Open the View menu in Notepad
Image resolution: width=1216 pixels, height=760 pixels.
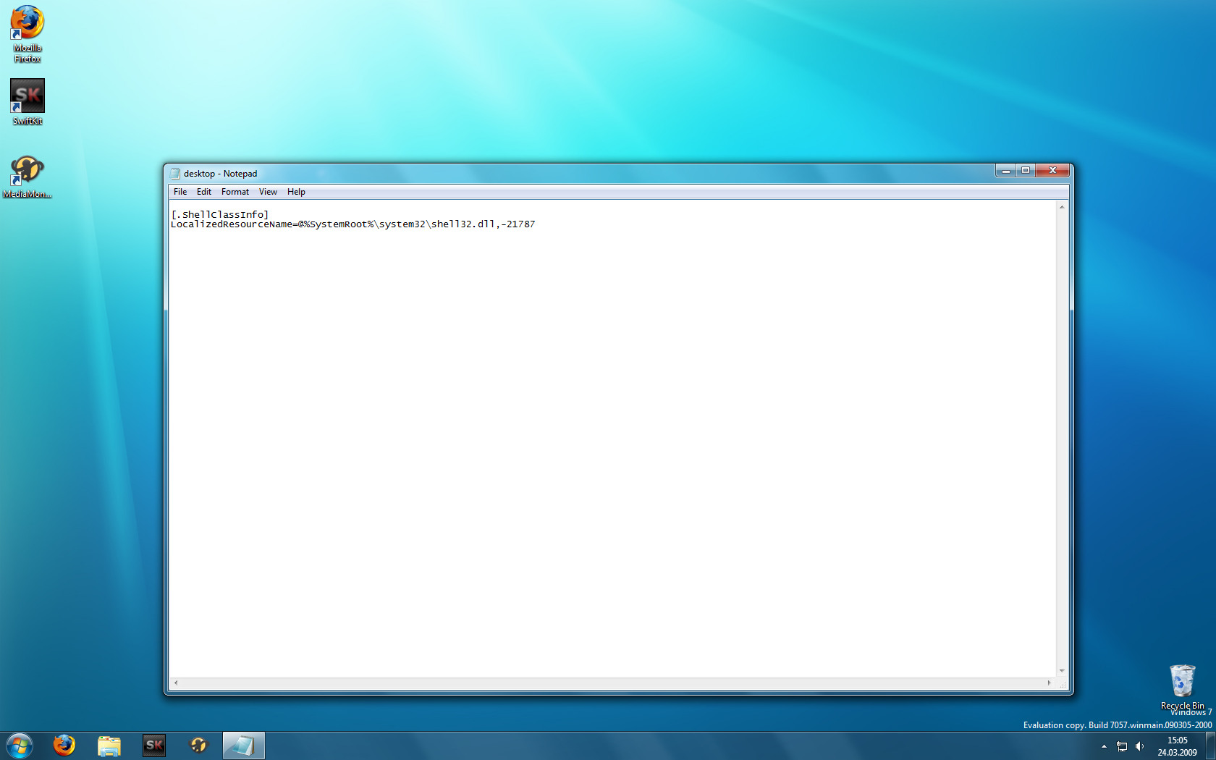(268, 192)
